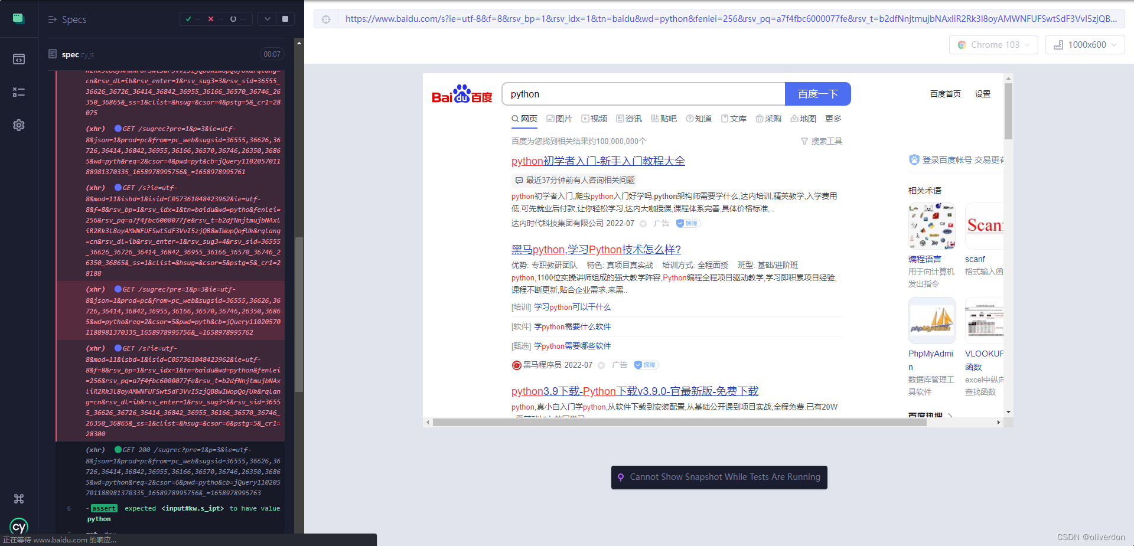
Task: Select the GET 200 /sugrec xhr log entry
Action: (x=171, y=471)
